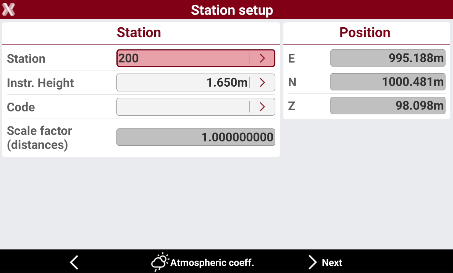Open the Code field selection arrow
The image size is (453, 273).
coord(262,107)
